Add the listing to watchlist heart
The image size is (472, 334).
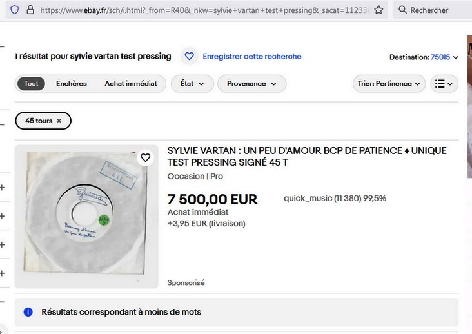click(x=146, y=157)
